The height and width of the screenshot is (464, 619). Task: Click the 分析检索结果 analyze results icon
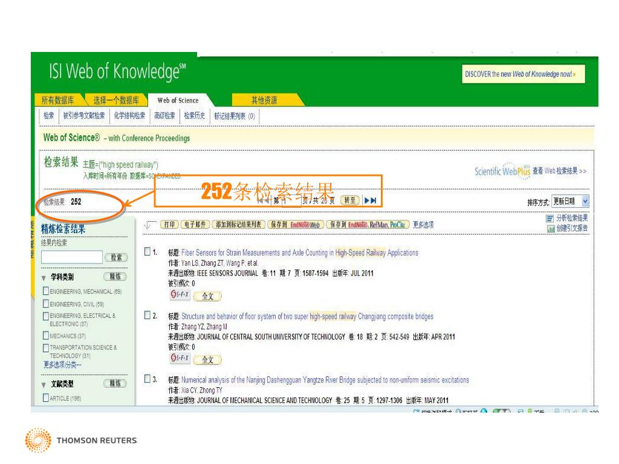(549, 218)
